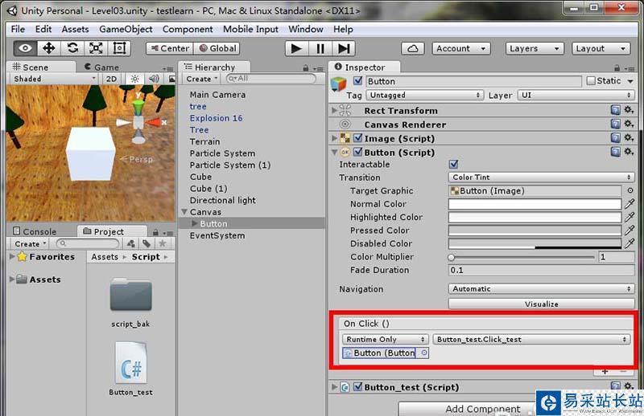Open the File menu
644x416 pixels.
click(x=18, y=29)
